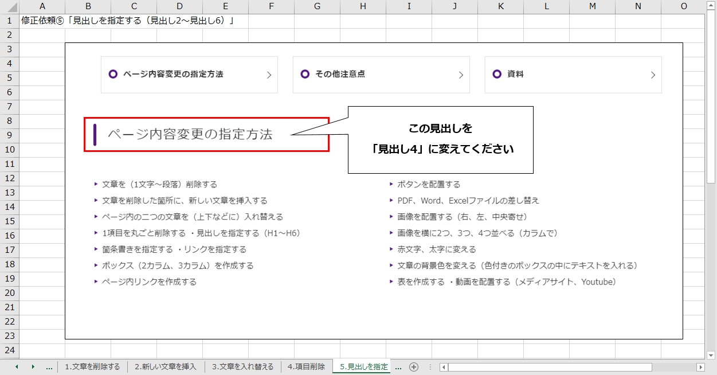Click the item 画像を配置する（右、左、中央寄せ）
This screenshot has width=717, height=375.
click(x=463, y=217)
